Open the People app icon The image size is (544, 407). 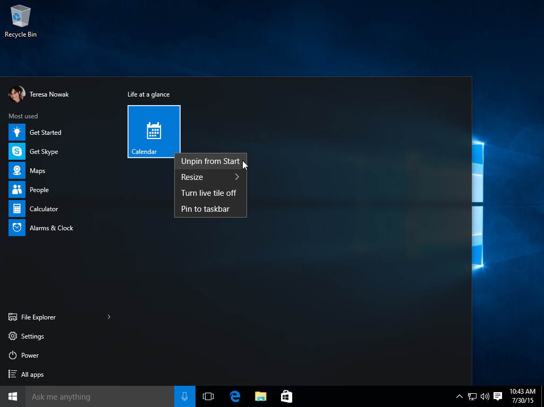click(x=17, y=189)
